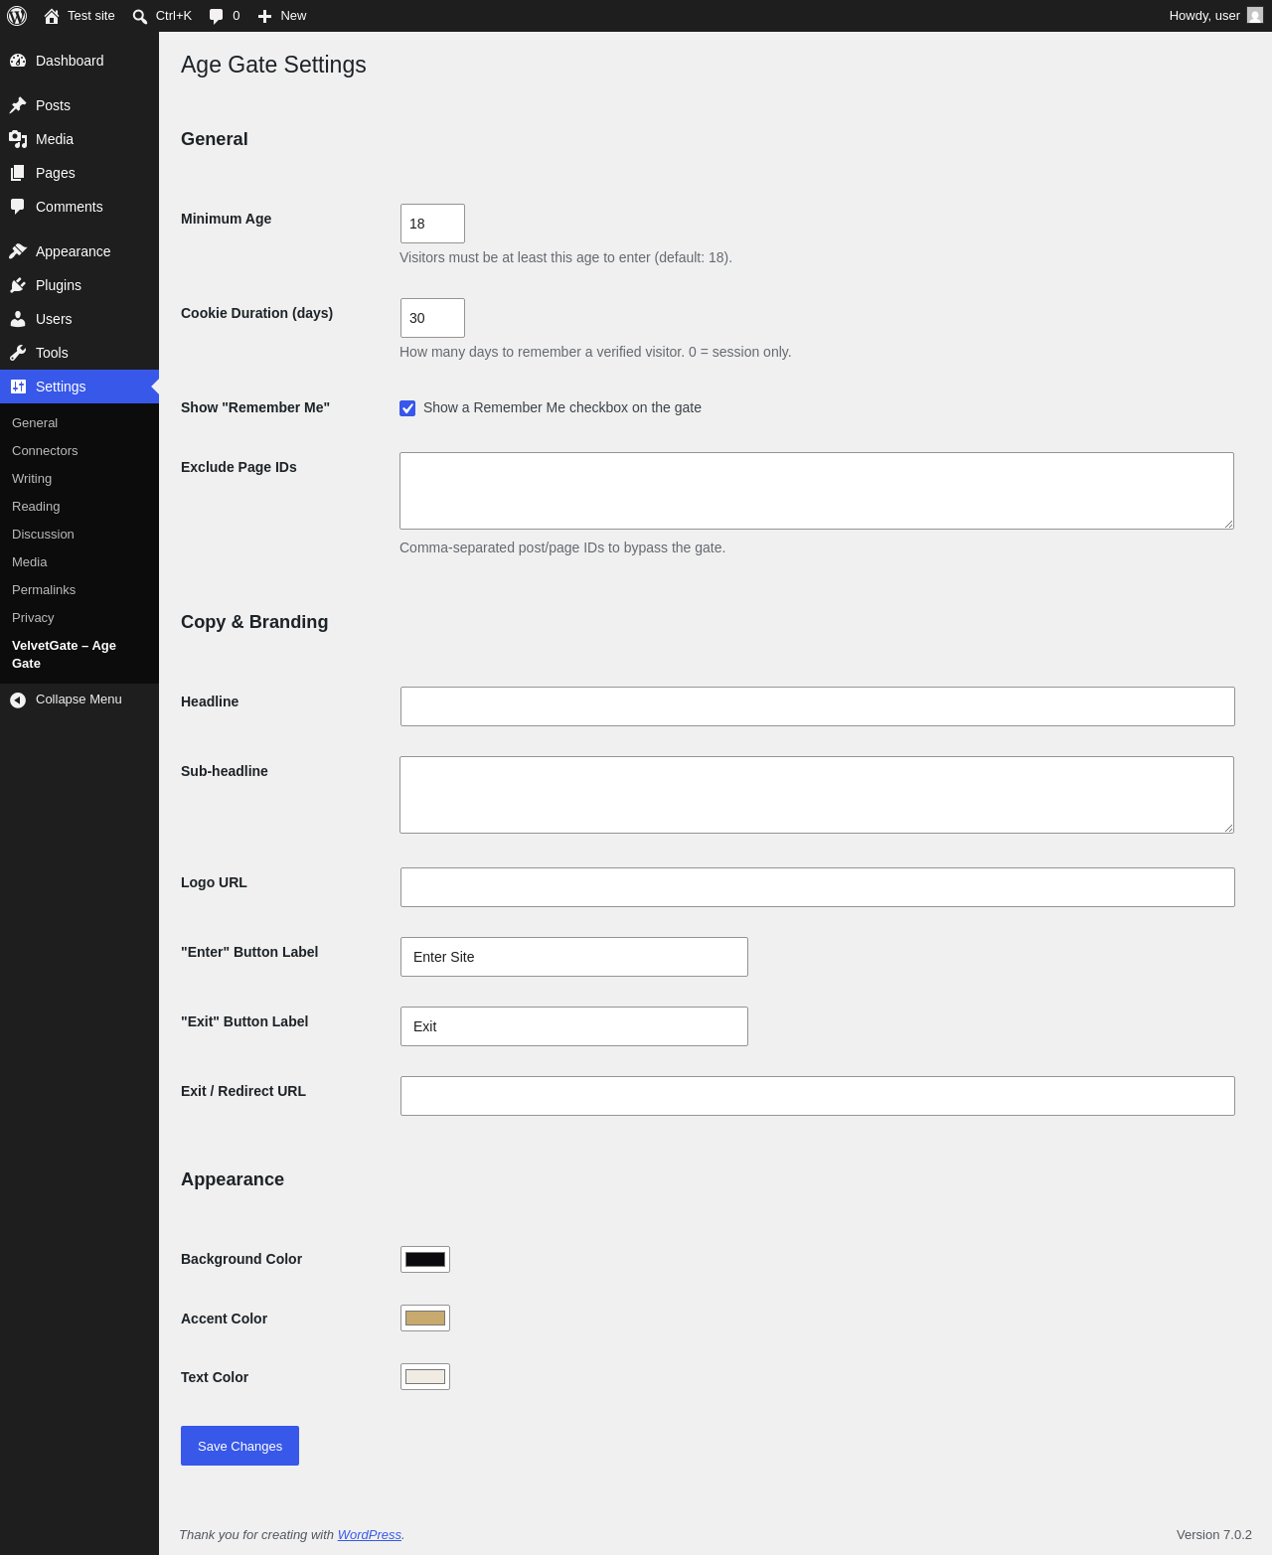Follow the WordPress footer link

pyautogui.click(x=370, y=1535)
